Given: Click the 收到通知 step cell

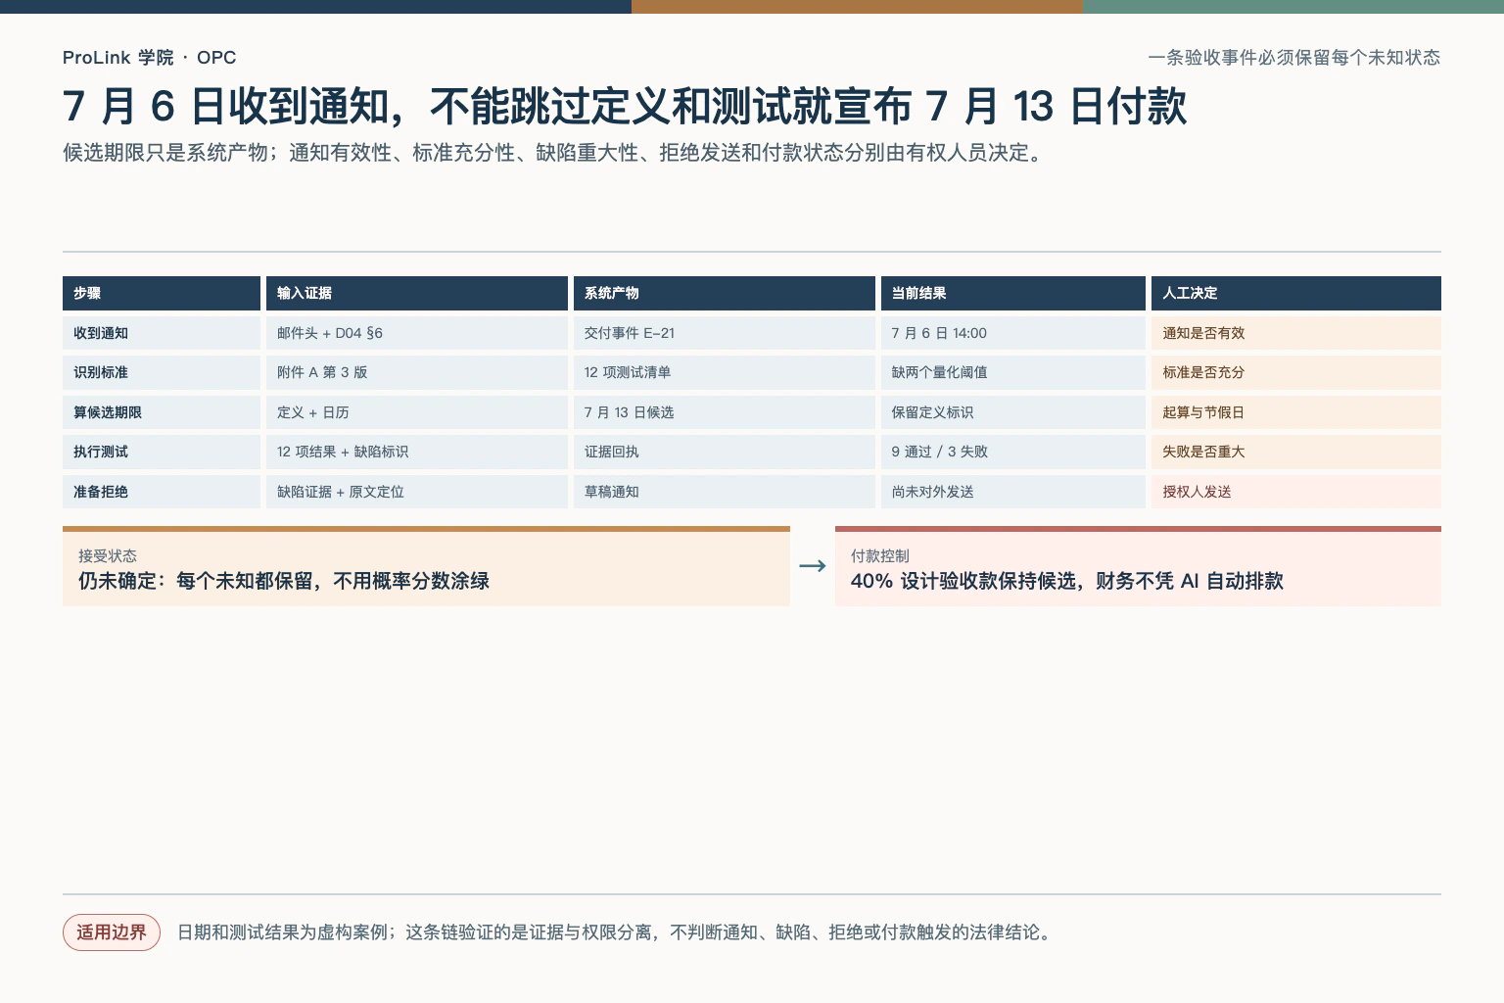Looking at the screenshot, I should [162, 333].
